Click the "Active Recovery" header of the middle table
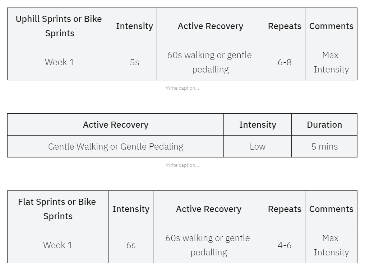Image resolution: width=365 pixels, height=269 pixels. pos(116,124)
